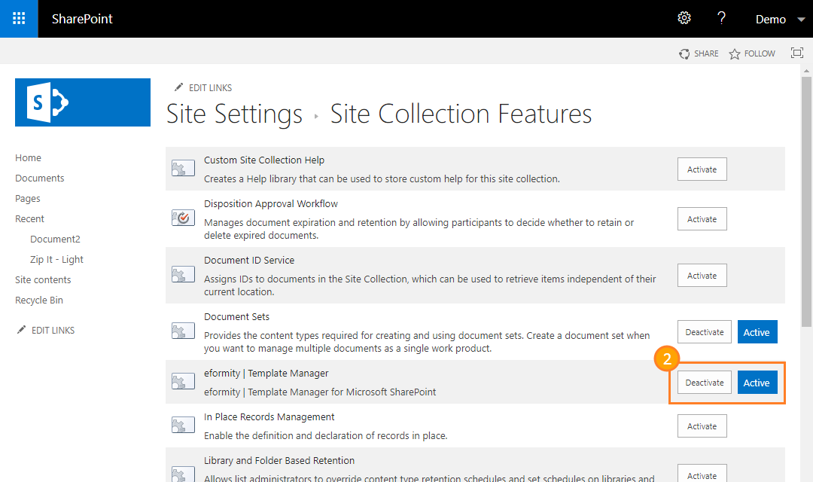Open the help question mark
Screen dimensions: 813x482
coord(721,18)
